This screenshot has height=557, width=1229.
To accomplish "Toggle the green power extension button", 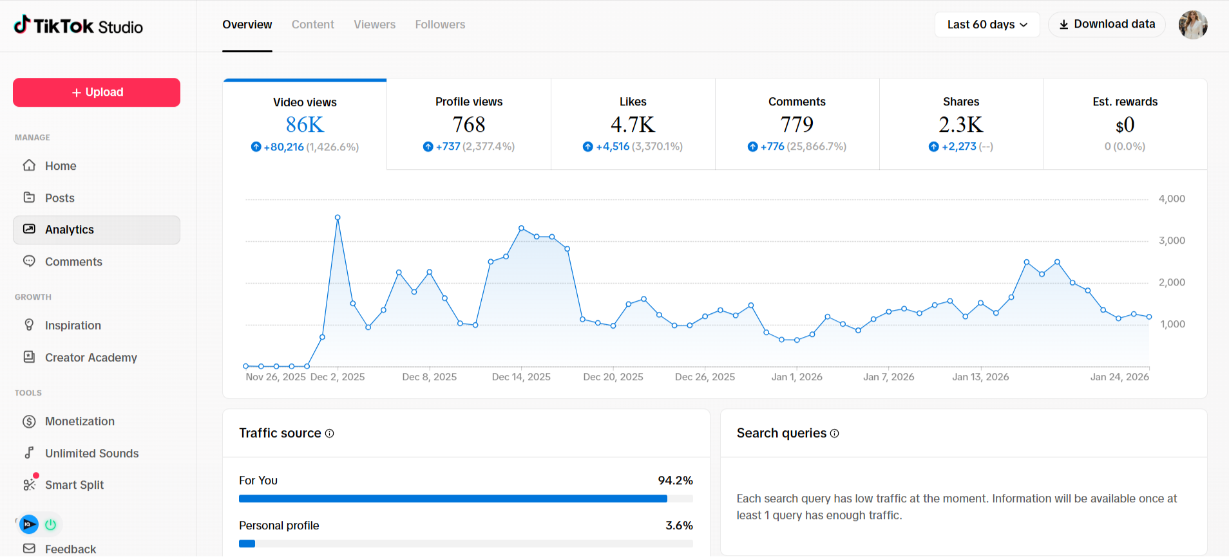I will 50,524.
